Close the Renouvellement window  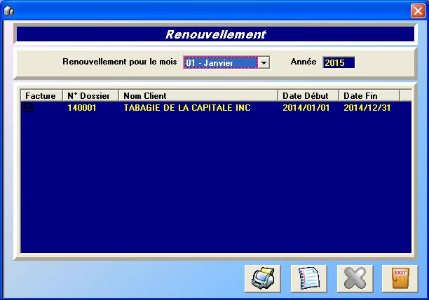tap(416, 11)
